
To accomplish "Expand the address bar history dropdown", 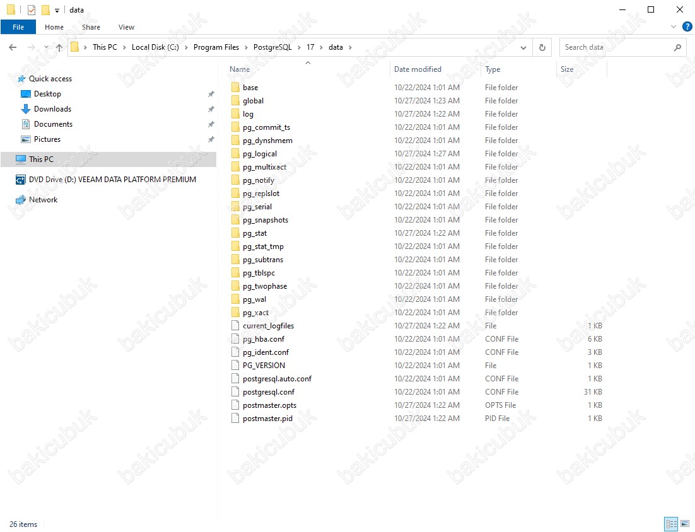I will (523, 47).
